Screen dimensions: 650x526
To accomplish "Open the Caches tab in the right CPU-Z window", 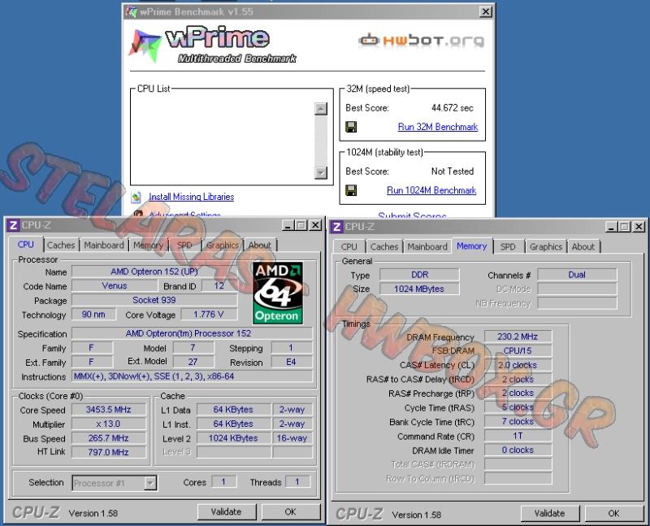I will click(x=384, y=247).
